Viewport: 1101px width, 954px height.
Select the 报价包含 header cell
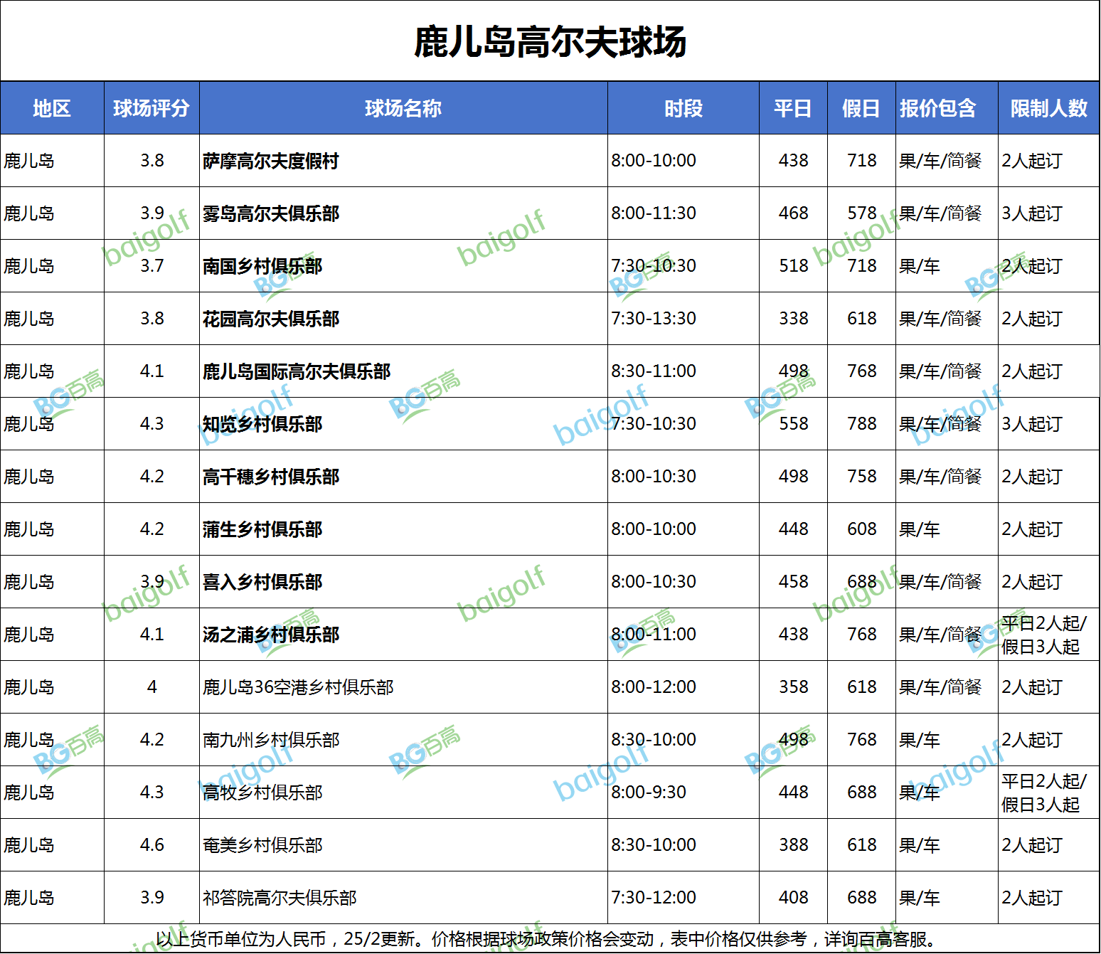tap(938, 108)
